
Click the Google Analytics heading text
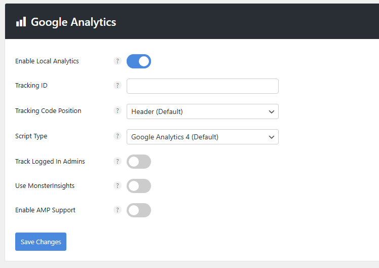[x=73, y=22]
